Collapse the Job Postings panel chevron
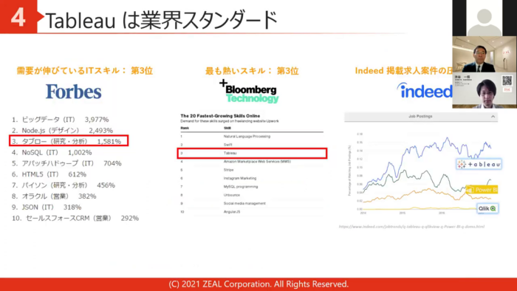The image size is (517, 291). click(x=493, y=117)
